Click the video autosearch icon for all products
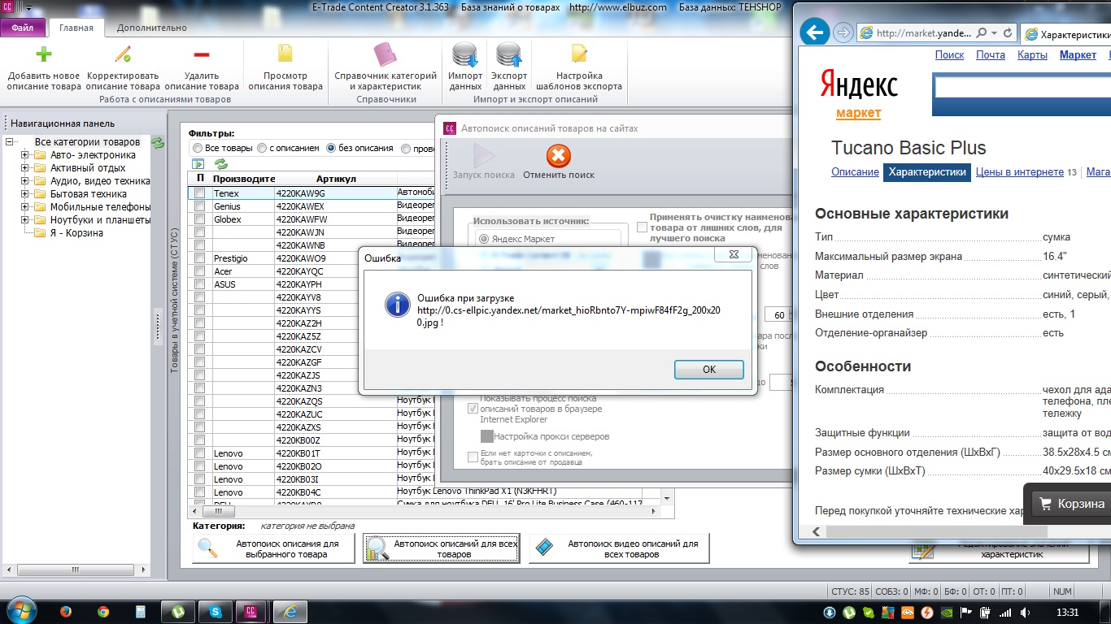This screenshot has width=1111, height=624. [544, 548]
